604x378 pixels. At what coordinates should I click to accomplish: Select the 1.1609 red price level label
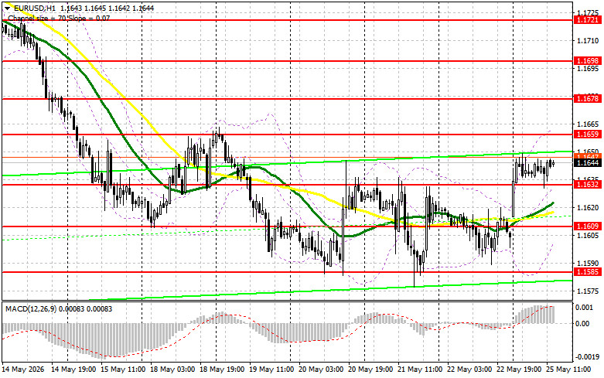[587, 226]
